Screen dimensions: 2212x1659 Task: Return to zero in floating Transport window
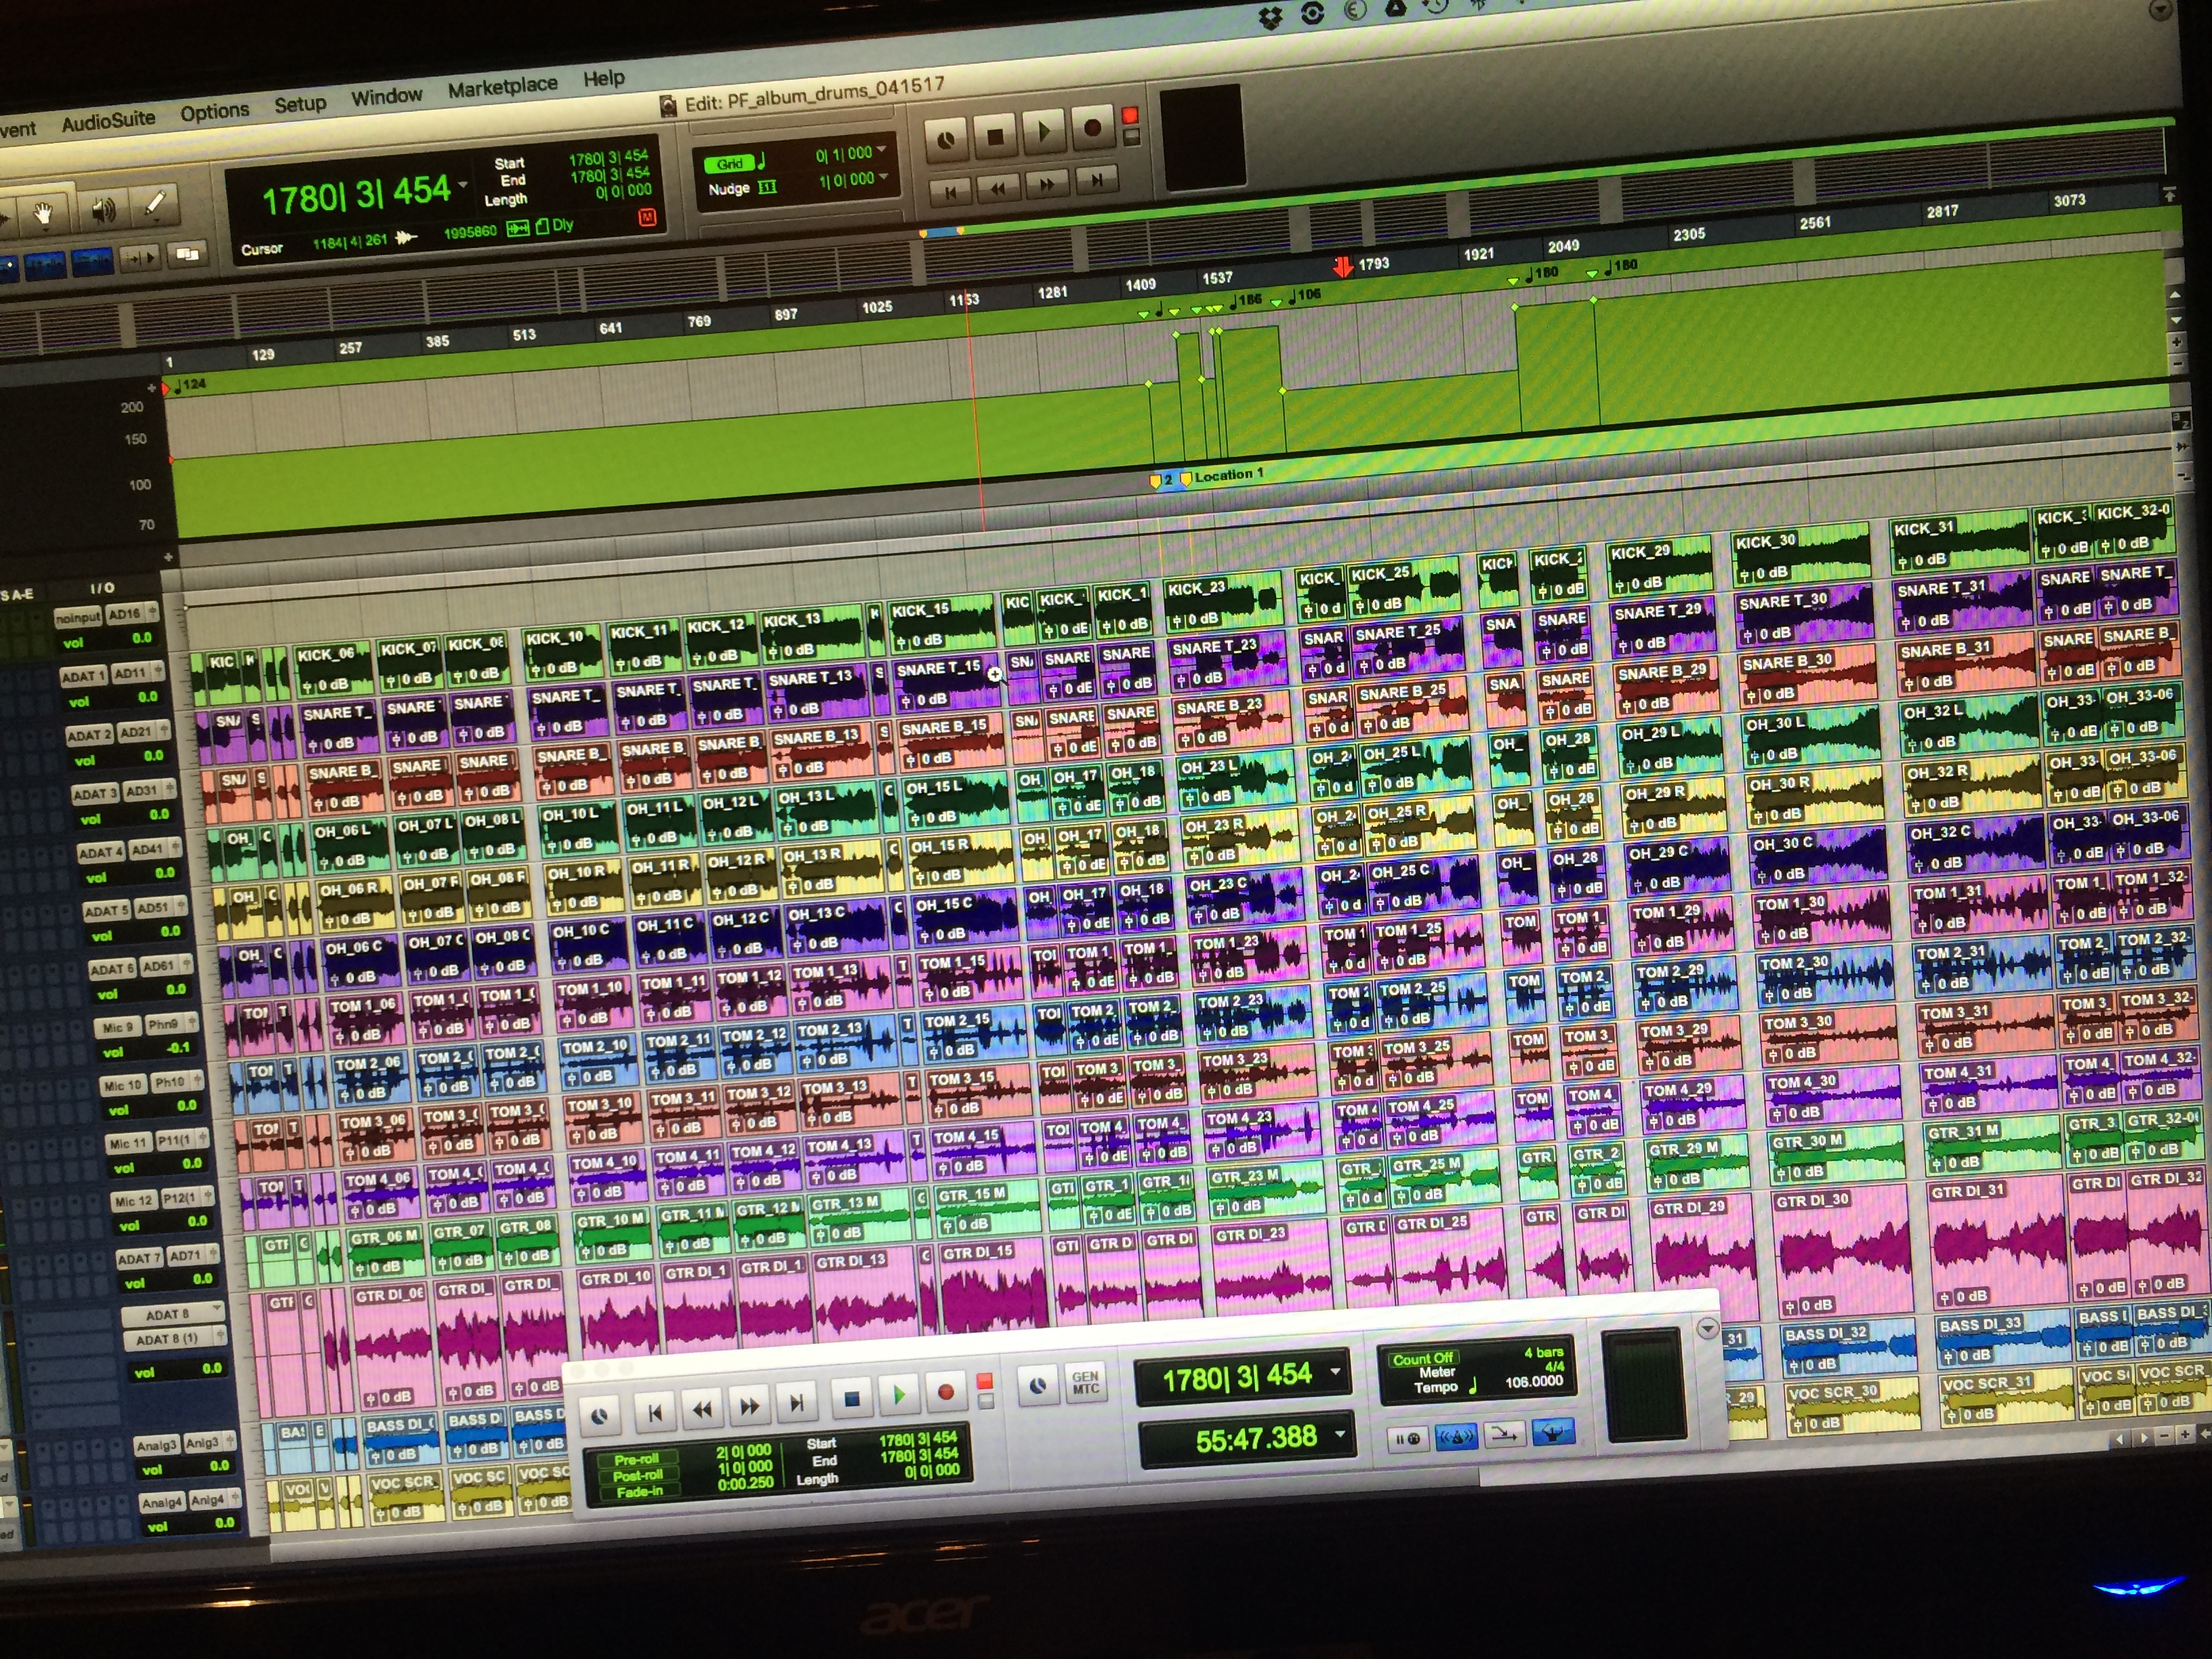655,1412
